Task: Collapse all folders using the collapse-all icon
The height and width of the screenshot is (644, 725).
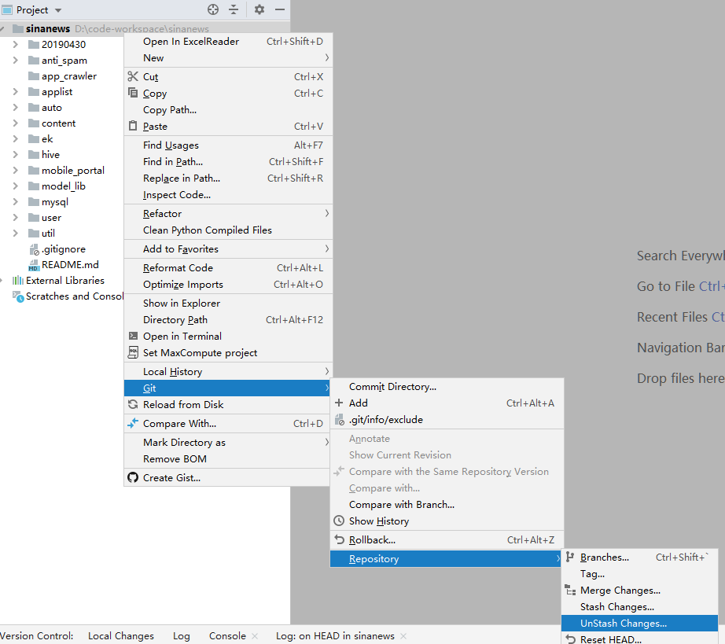Action: (234, 10)
